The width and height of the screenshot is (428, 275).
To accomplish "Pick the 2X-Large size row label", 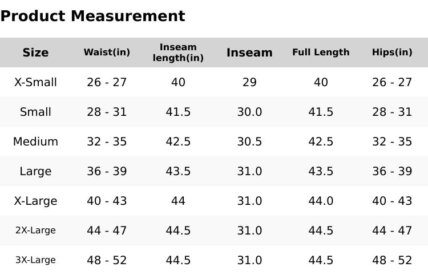I will click(x=35, y=230).
